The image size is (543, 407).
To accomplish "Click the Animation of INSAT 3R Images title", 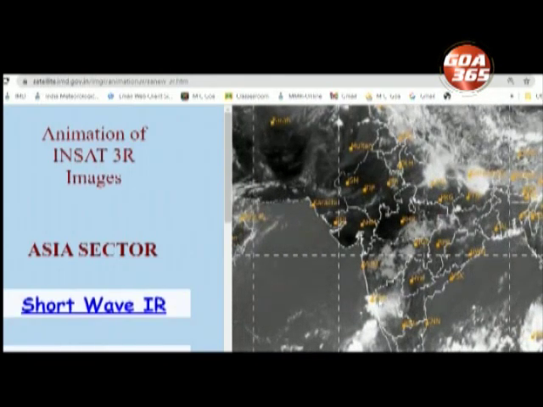I will point(93,155).
